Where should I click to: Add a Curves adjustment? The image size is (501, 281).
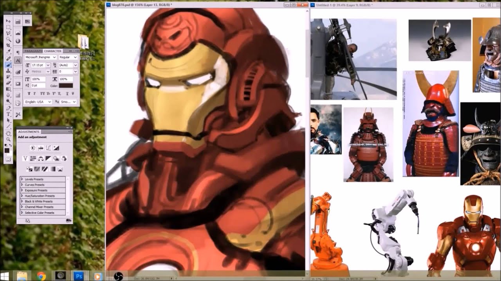click(x=49, y=148)
